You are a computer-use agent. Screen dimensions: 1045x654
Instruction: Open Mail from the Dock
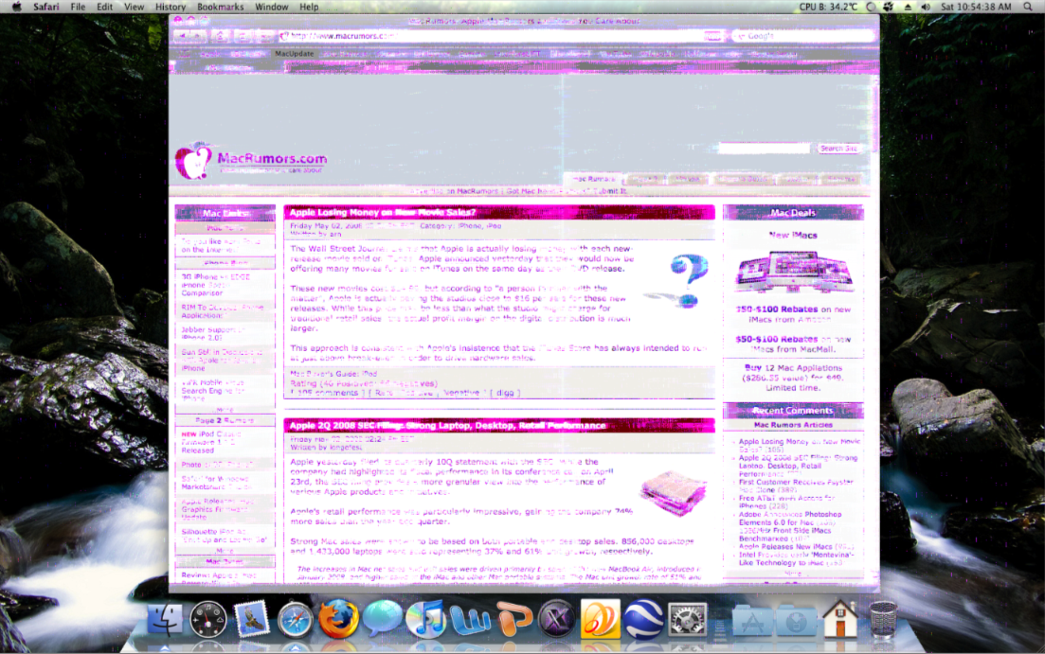(252, 619)
